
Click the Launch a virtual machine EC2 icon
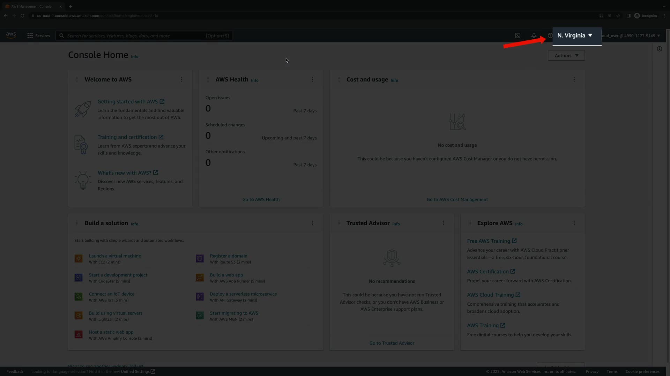(x=79, y=259)
